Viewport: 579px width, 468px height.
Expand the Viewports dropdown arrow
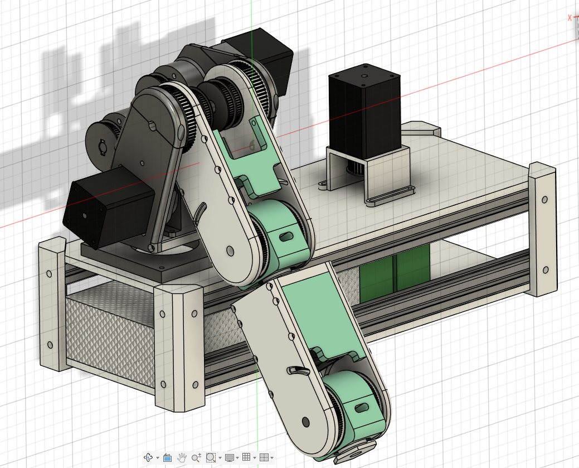pos(273,457)
